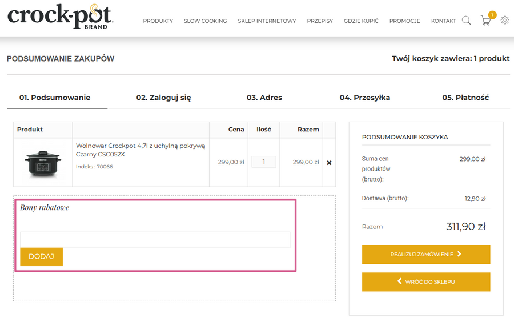
Task: Go to the 03. Adres step
Action: 264,98
